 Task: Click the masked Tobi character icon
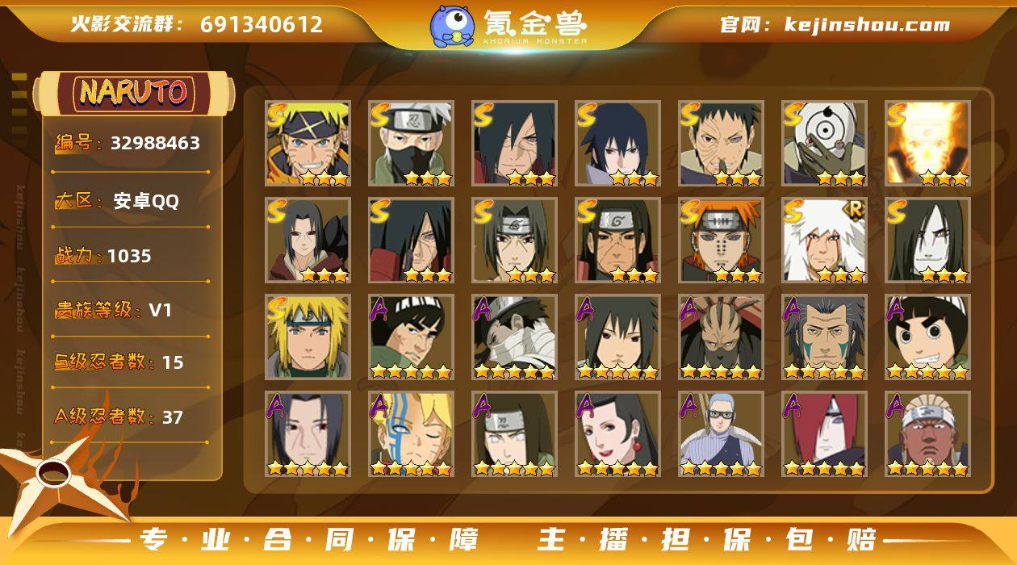pyautogui.click(x=824, y=144)
